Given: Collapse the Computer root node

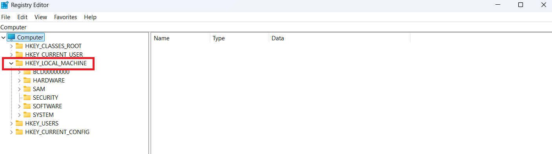Looking at the screenshot, I should click(x=4, y=37).
